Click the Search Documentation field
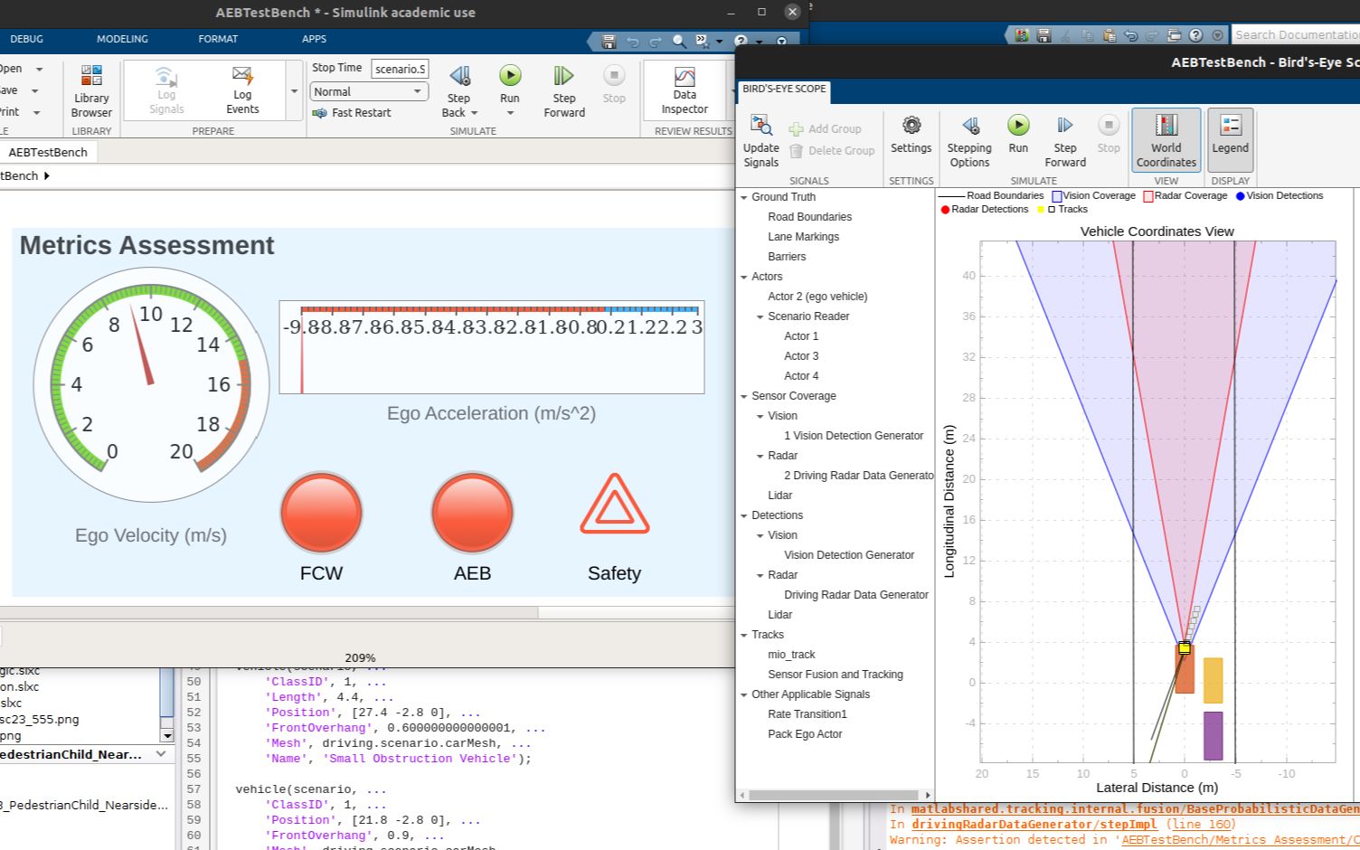1360x850 pixels. 1296,35
